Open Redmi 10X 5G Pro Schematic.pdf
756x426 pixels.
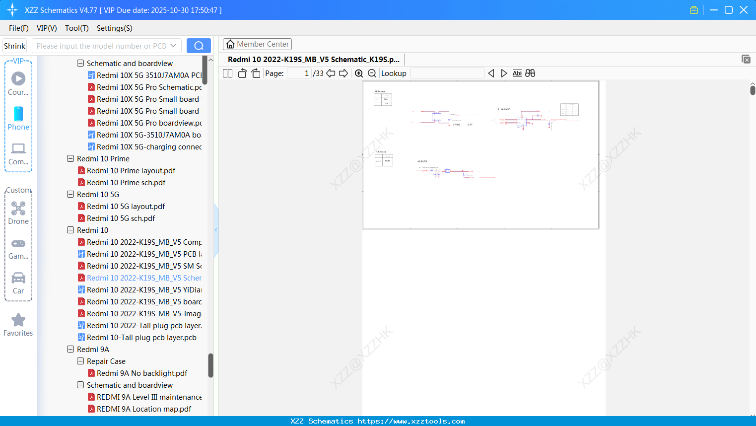[145, 87]
